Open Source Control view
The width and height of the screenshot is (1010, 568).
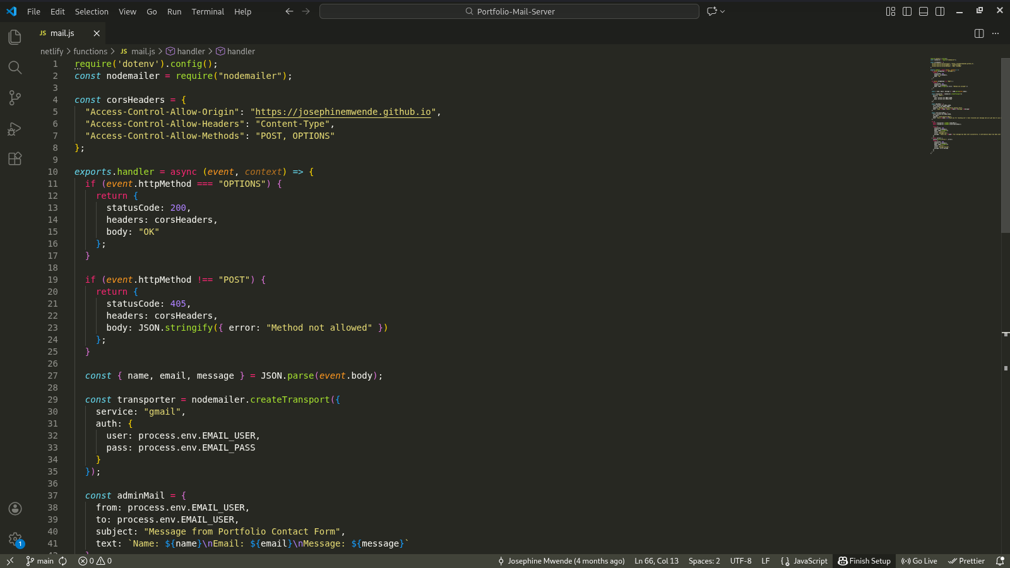(15, 98)
